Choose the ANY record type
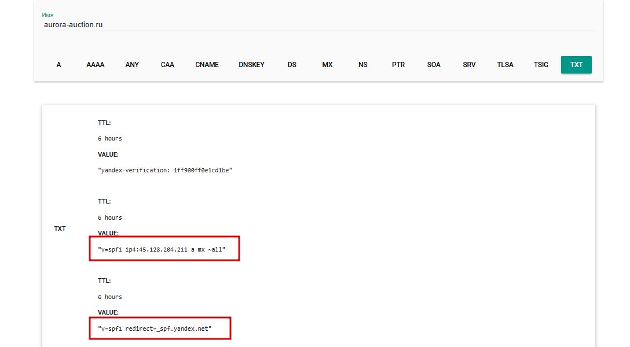Screen dimensions: 630x347 tap(132, 65)
